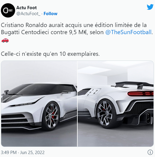
Task: Open the @TheSunFootball mention link
Action: 128,32
